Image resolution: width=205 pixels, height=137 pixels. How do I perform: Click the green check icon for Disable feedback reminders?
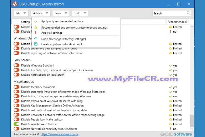click(x=170, y=87)
